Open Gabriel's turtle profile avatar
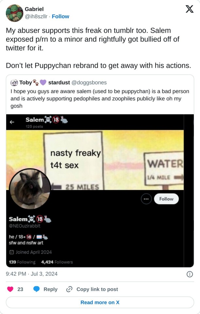The width and height of the screenshot is (200, 314). point(14,13)
